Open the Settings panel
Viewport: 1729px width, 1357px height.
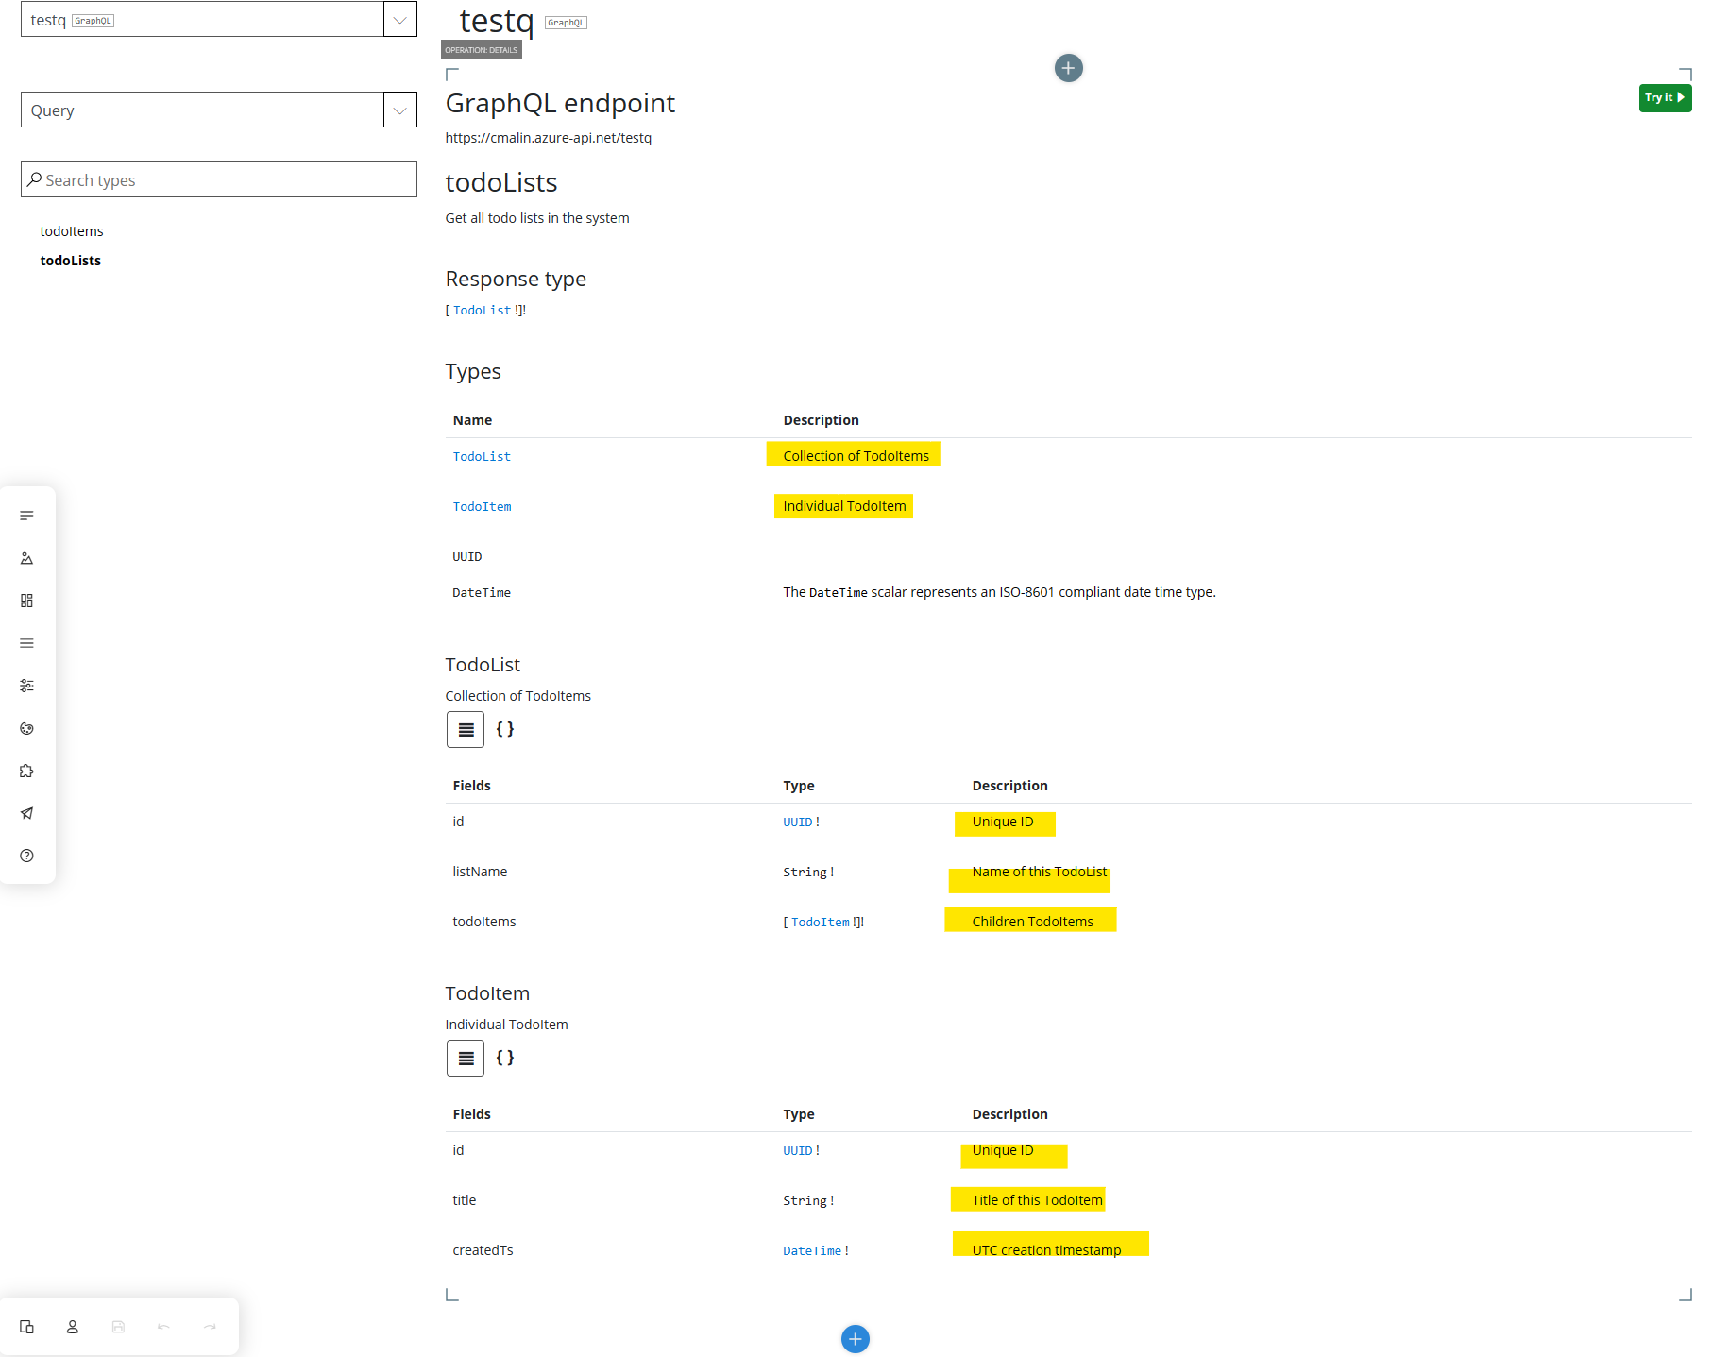(26, 685)
